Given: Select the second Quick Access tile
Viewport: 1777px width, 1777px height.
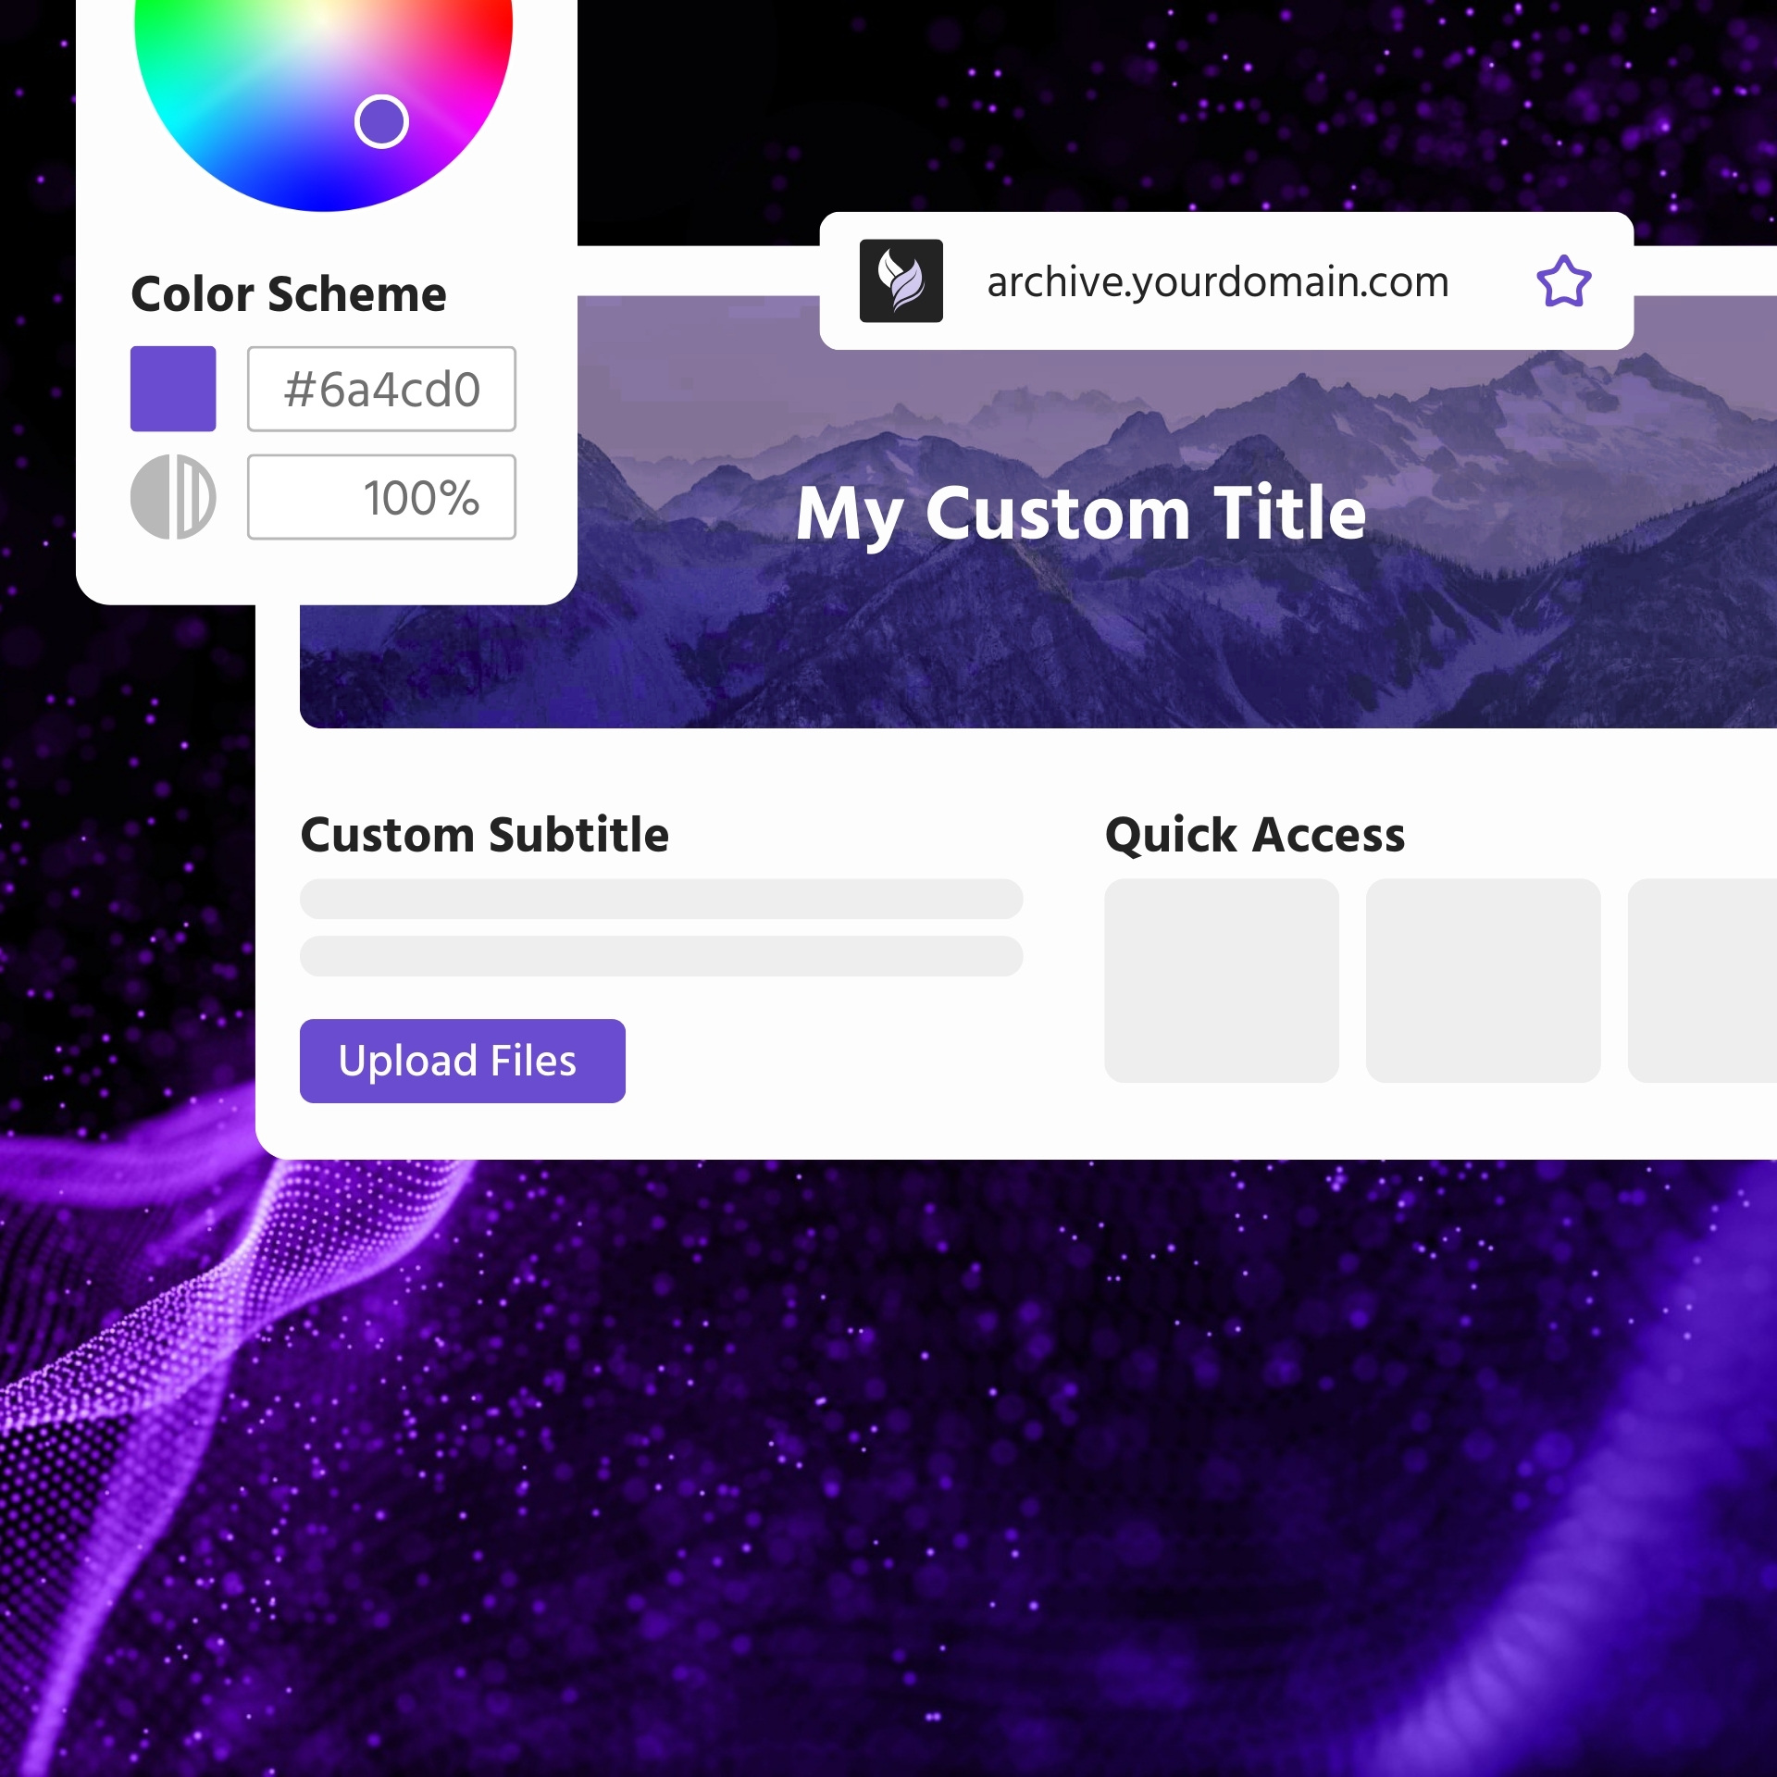Looking at the screenshot, I should (1483, 980).
